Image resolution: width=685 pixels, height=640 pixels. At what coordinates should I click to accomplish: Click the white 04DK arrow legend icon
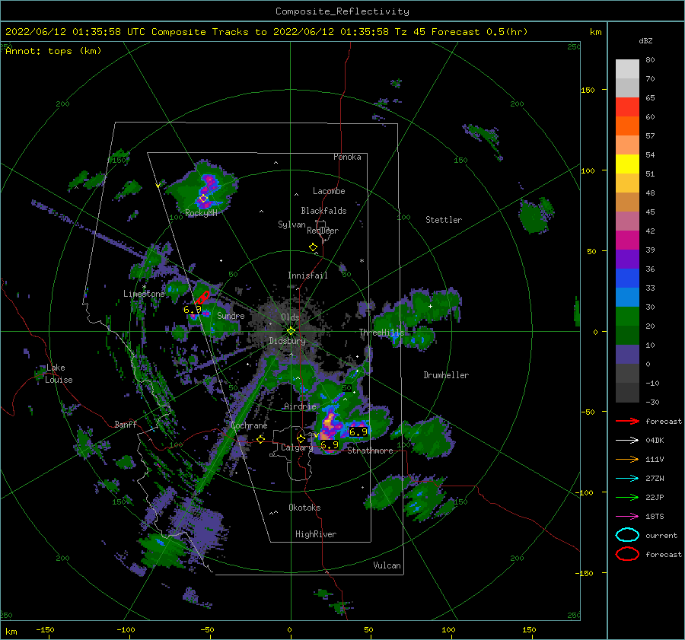pos(627,441)
